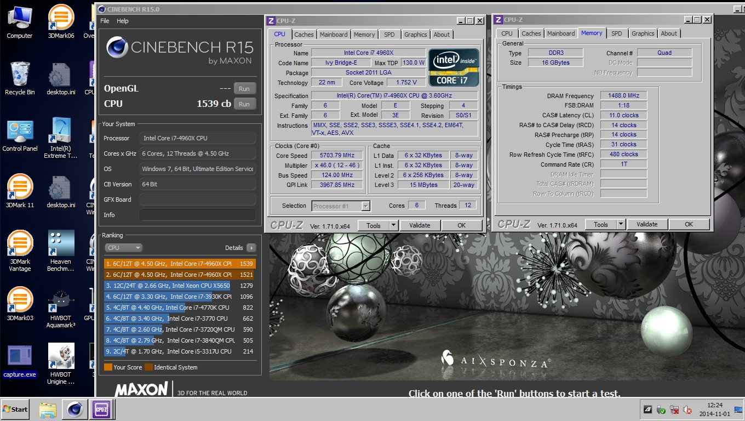This screenshot has width=745, height=421.
Task: Switch to SPD tab in left CPU-Z
Action: [x=389, y=35]
